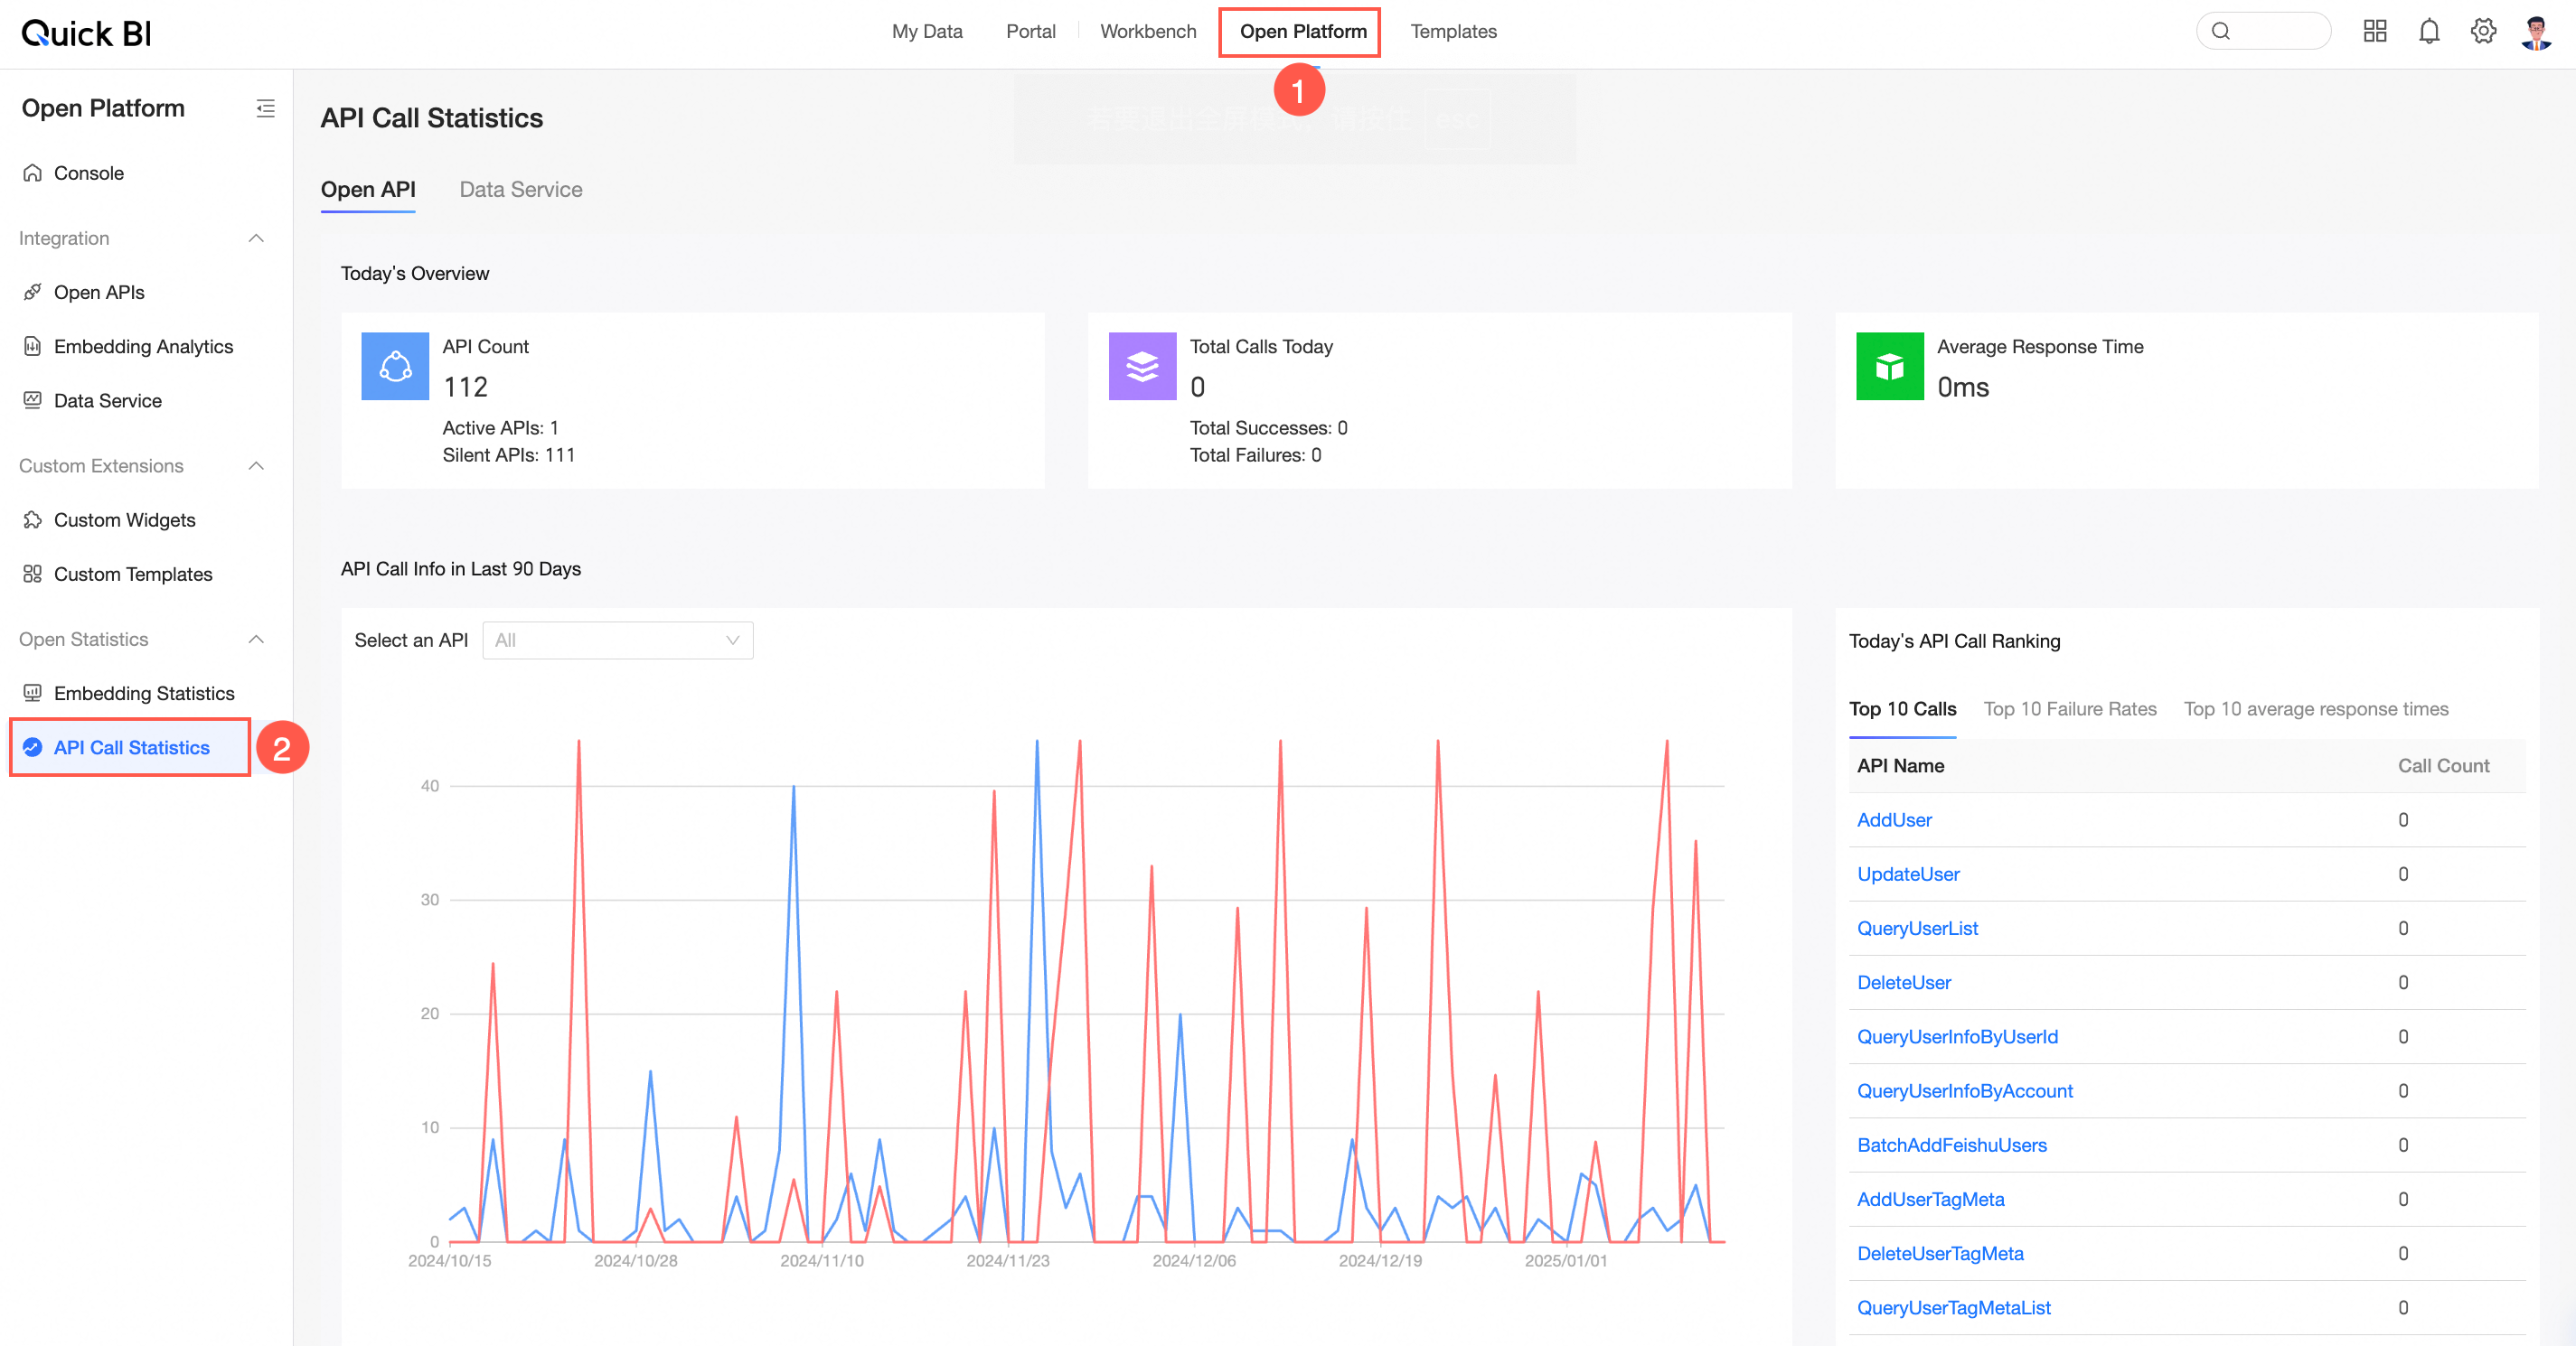Click the Call Count column header
The image size is (2576, 1346).
2443,765
